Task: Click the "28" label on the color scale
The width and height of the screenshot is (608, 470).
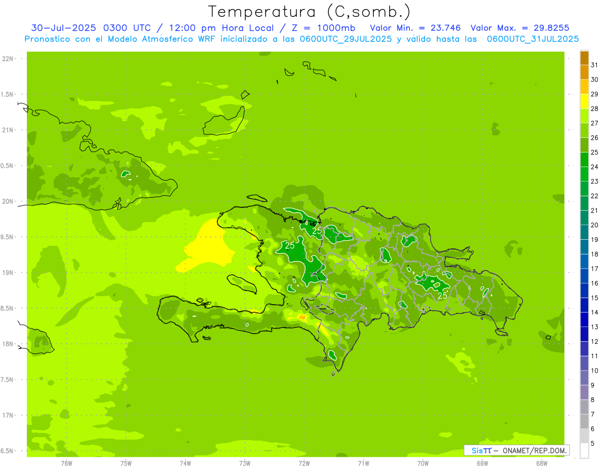Action: (x=595, y=109)
